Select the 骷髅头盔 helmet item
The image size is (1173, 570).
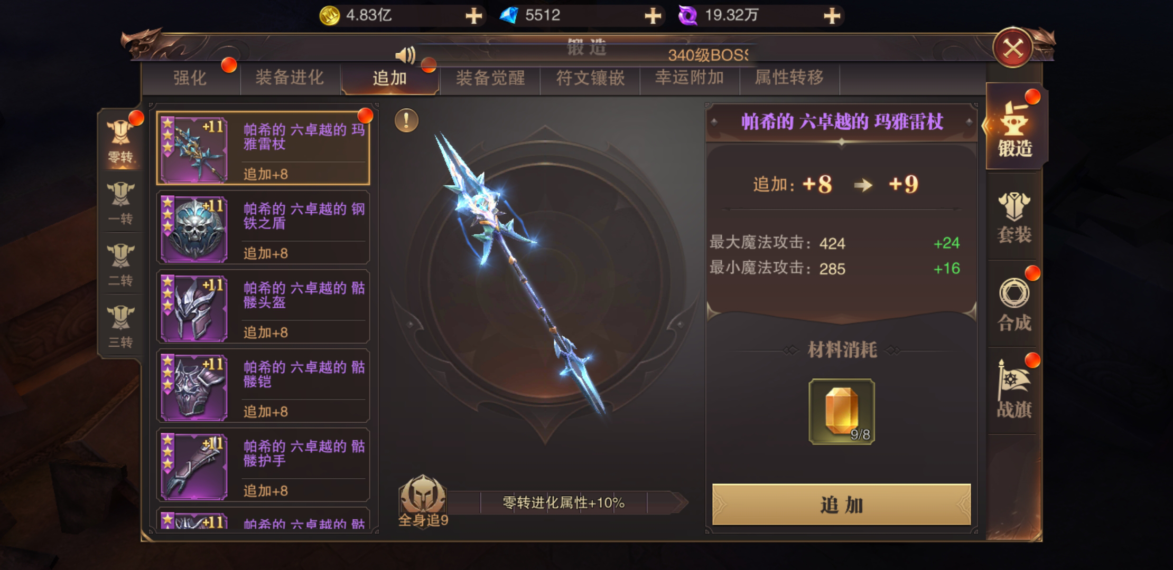coord(263,307)
